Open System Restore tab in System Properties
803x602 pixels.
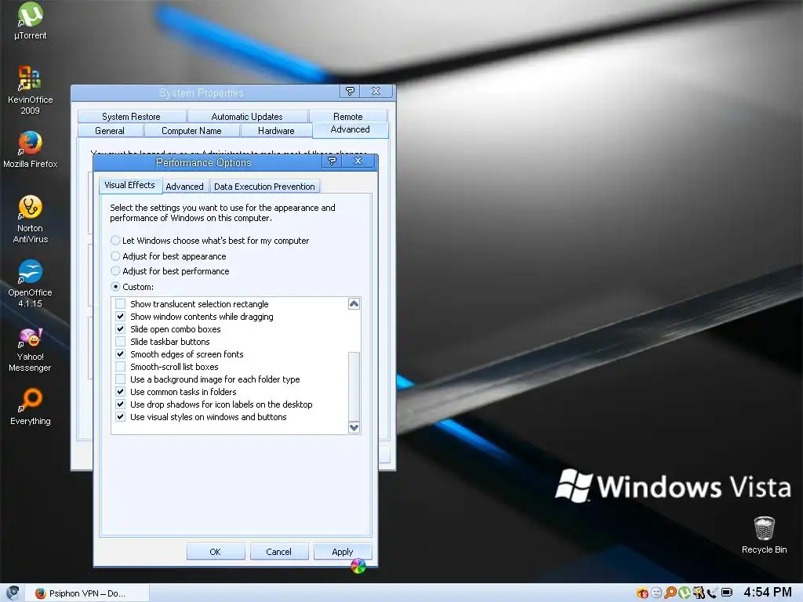[x=131, y=117]
